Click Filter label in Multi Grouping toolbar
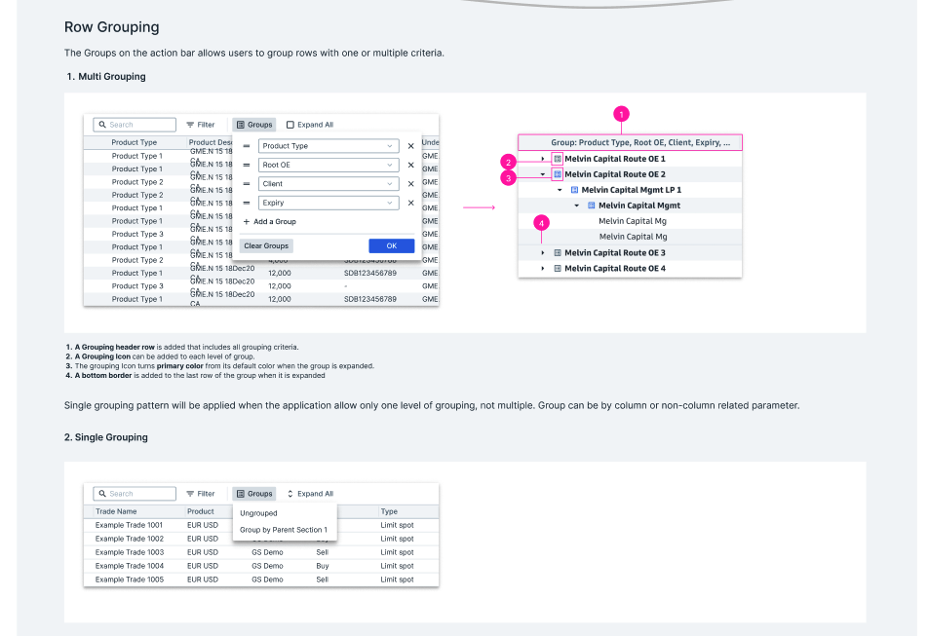 206,125
